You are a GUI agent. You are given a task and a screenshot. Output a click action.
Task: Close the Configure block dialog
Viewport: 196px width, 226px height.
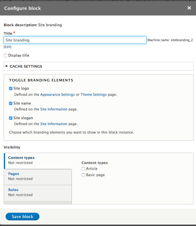tap(189, 8)
